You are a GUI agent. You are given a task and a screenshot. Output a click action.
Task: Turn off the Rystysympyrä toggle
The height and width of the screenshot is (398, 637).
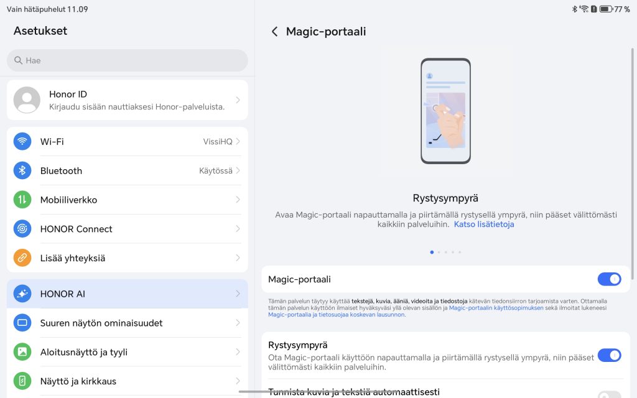coord(609,355)
